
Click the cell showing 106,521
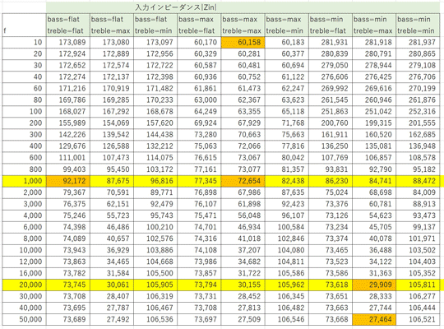coord(418,319)
